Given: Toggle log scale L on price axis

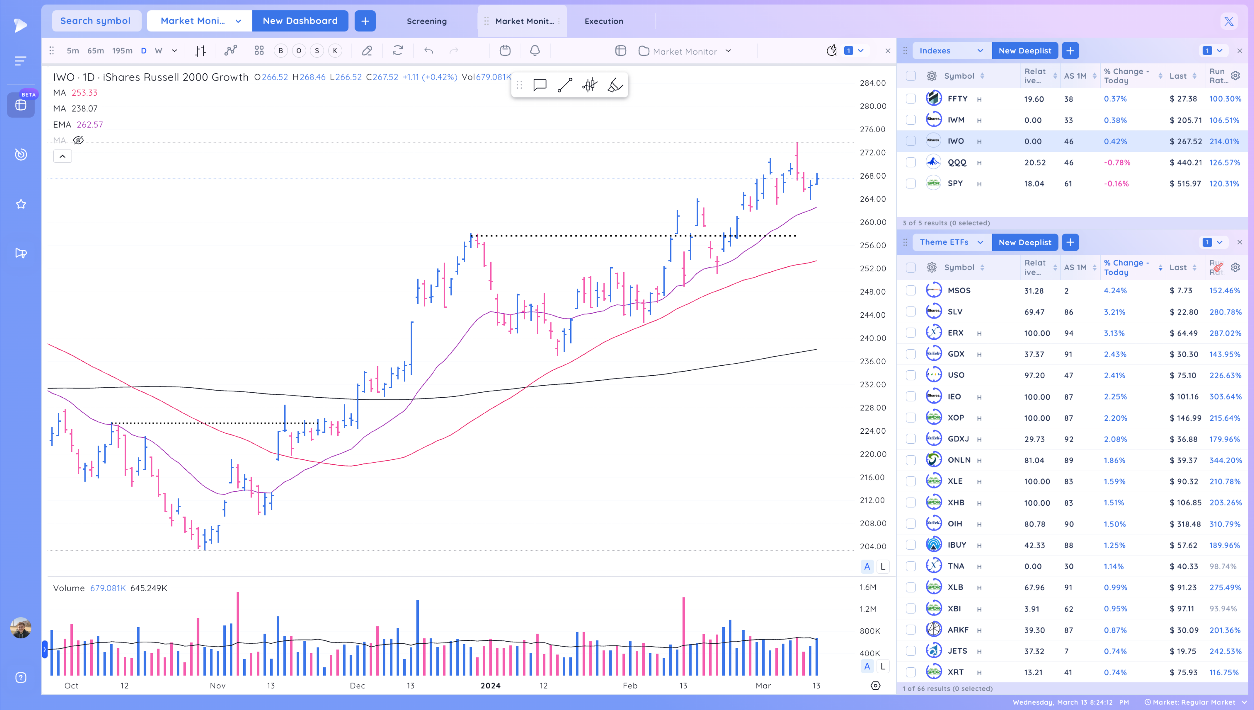Looking at the screenshot, I should (882, 566).
